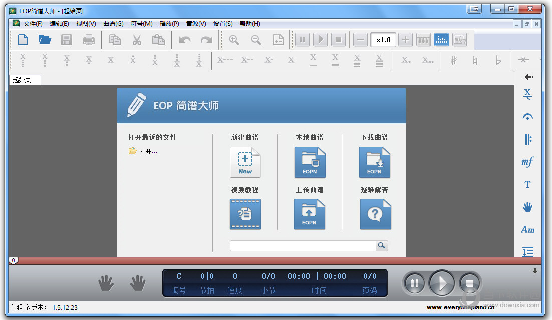Screen dimensions: 552x320
Task: Click the 下载曲谱 EOPN icon
Action: click(x=375, y=162)
